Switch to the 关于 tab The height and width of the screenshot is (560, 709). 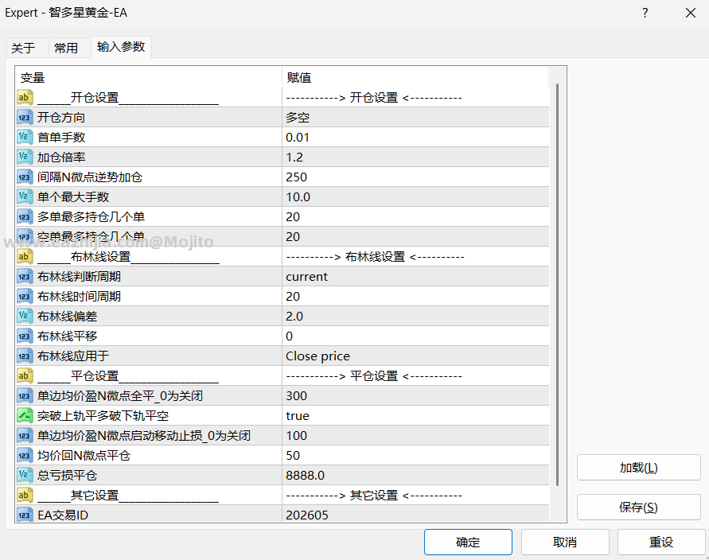coord(23,48)
